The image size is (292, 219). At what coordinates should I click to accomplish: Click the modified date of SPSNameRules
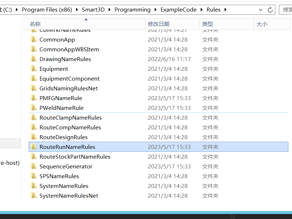pos(168,176)
